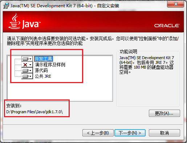
Task: Open the 开发工具 feature install dropdown
Action: (27, 59)
